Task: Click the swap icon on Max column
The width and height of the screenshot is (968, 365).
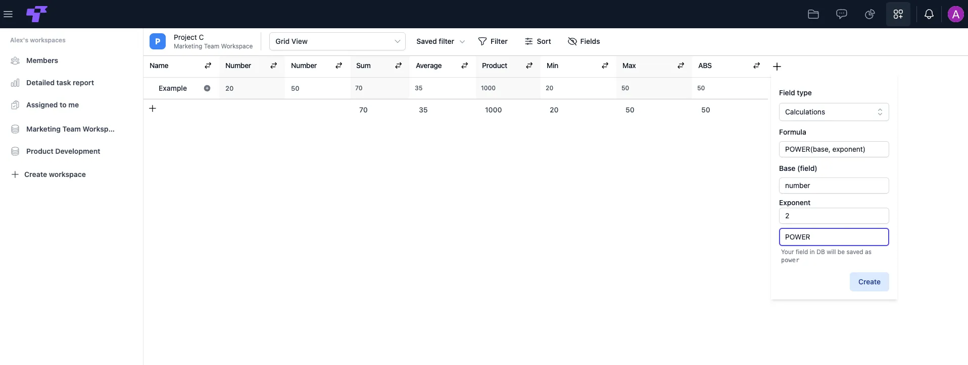Action: pos(681,66)
